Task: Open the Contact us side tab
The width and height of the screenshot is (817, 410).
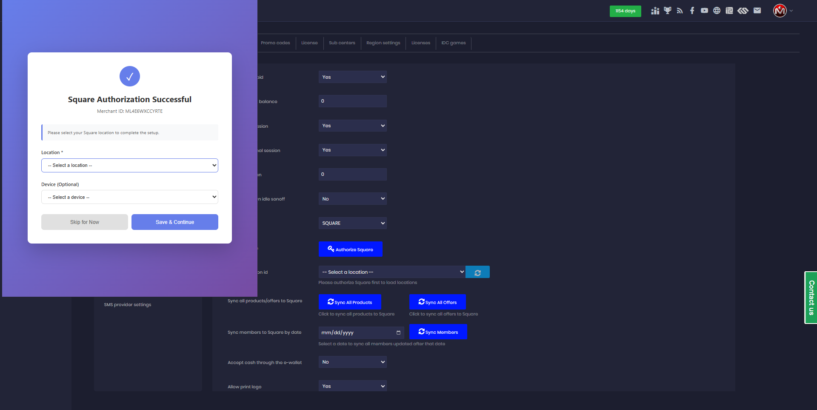Action: (x=811, y=298)
